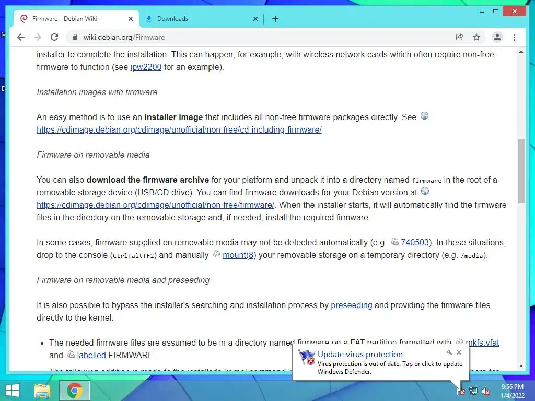The width and height of the screenshot is (535, 401).
Task: Click the 'ctrl+alt+F2' code text
Action: click(x=133, y=256)
